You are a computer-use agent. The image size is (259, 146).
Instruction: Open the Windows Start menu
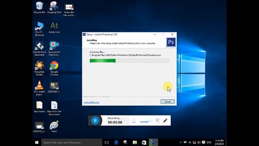(x=37, y=142)
